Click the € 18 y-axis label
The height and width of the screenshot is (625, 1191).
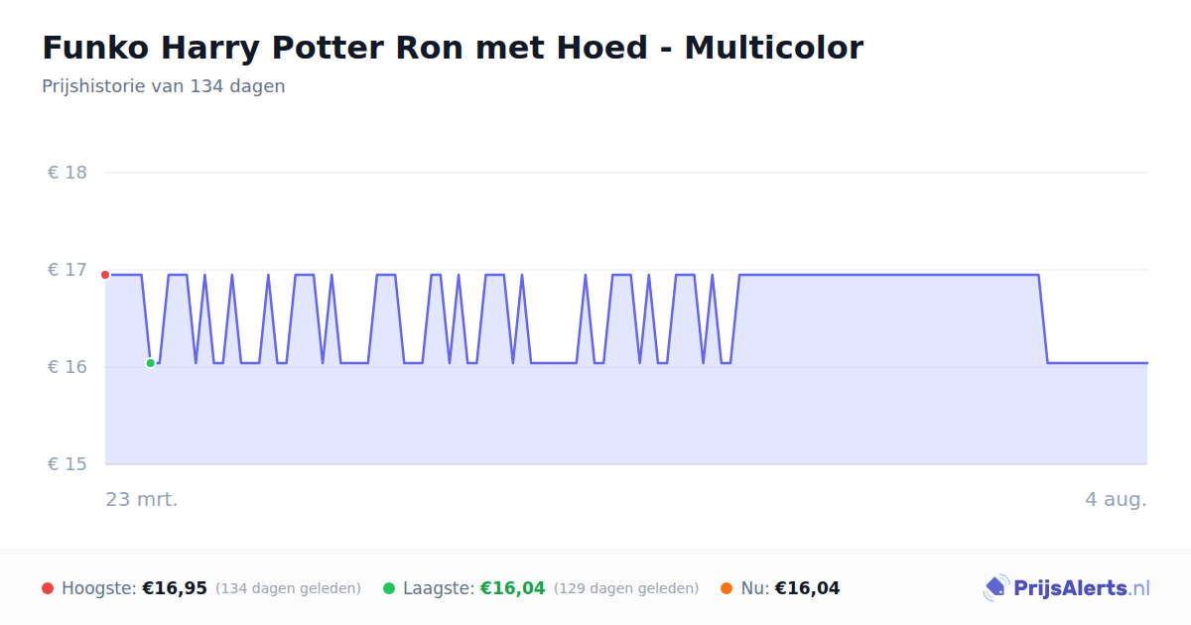pyautogui.click(x=67, y=173)
